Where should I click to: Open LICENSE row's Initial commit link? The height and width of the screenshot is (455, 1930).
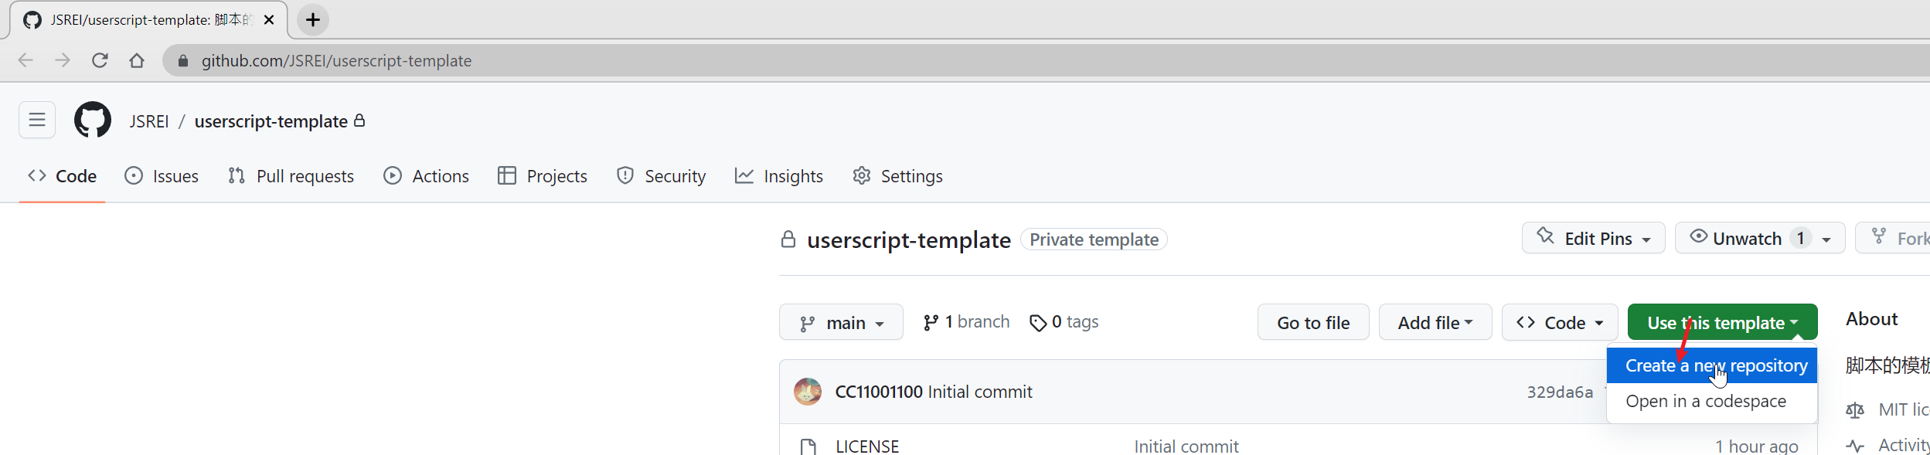tap(1186, 447)
